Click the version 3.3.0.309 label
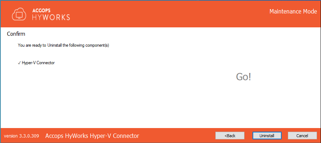Image resolution: width=321 pixels, height=143 pixels. tap(21, 136)
